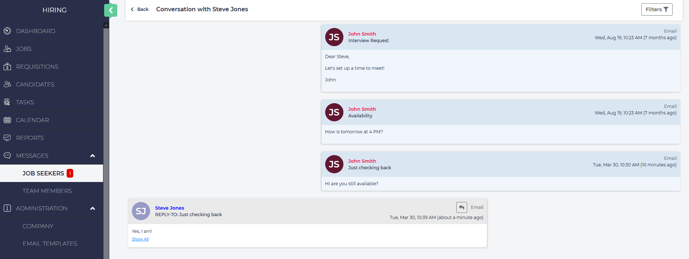The width and height of the screenshot is (689, 259).
Task: Collapse the Administration menu section
Action: (x=92, y=209)
